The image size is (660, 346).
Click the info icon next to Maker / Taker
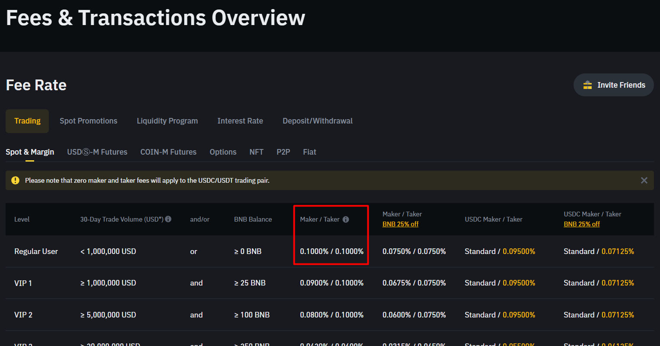346,219
